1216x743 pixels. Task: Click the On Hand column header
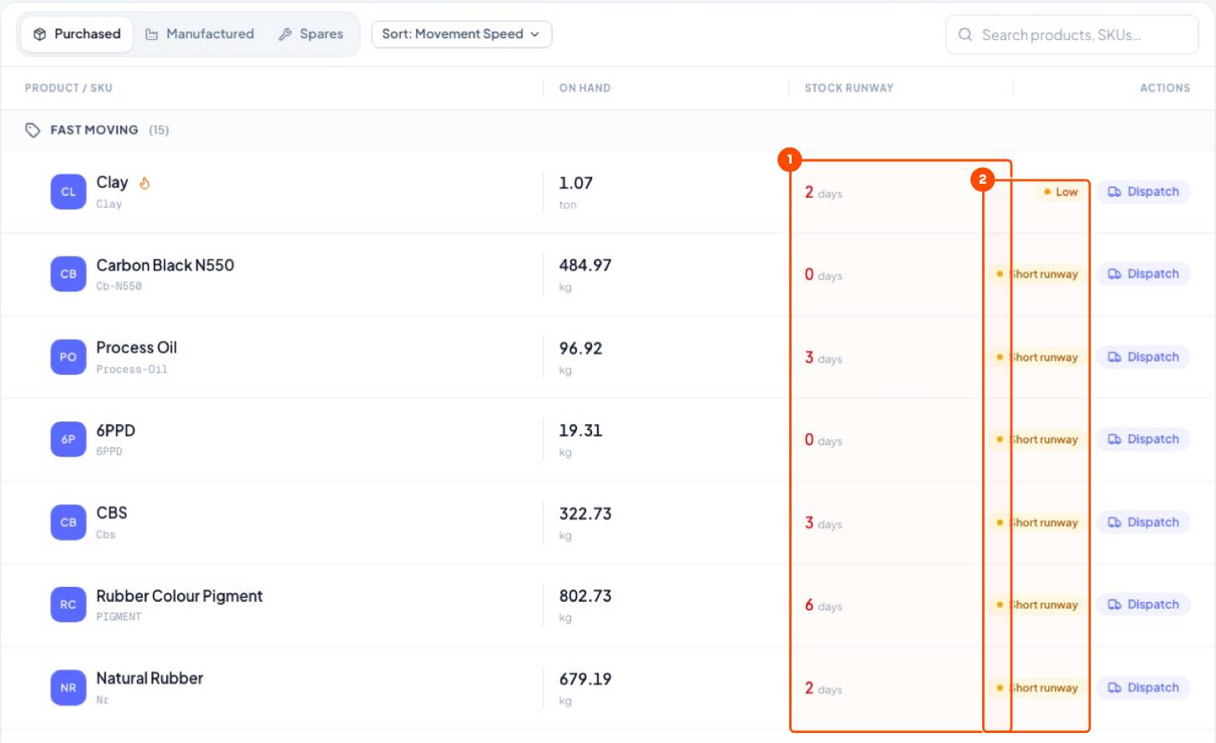pyautogui.click(x=585, y=88)
